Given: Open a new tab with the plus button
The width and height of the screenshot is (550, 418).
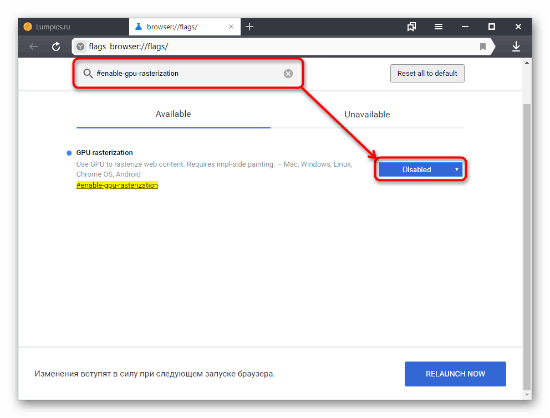Looking at the screenshot, I should pos(249,26).
